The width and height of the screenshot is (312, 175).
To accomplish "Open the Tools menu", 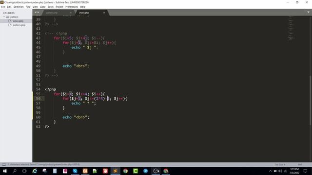I will click(x=51, y=7).
